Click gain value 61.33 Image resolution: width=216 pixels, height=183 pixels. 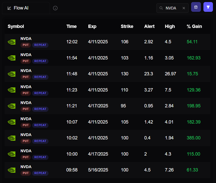[x=192, y=170]
